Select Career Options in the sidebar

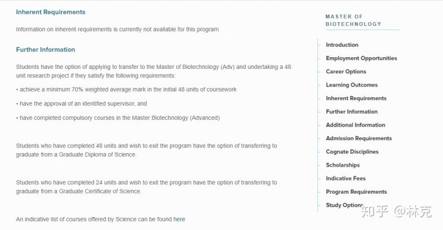pyautogui.click(x=346, y=71)
